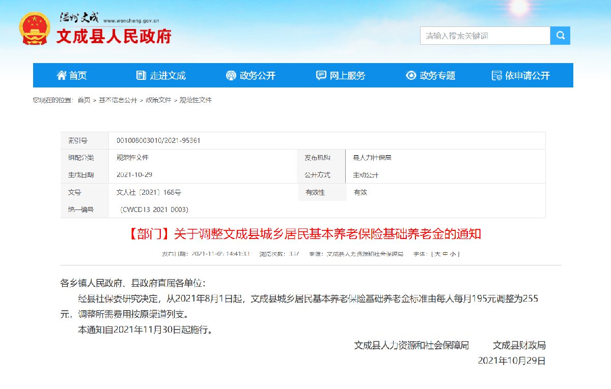This screenshot has height=389, width=611.
Task: Click the document icon beside 走进文成
Action: pyautogui.click(x=141, y=75)
